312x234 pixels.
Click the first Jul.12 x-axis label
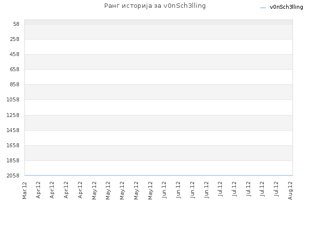pyautogui.click(x=220, y=189)
